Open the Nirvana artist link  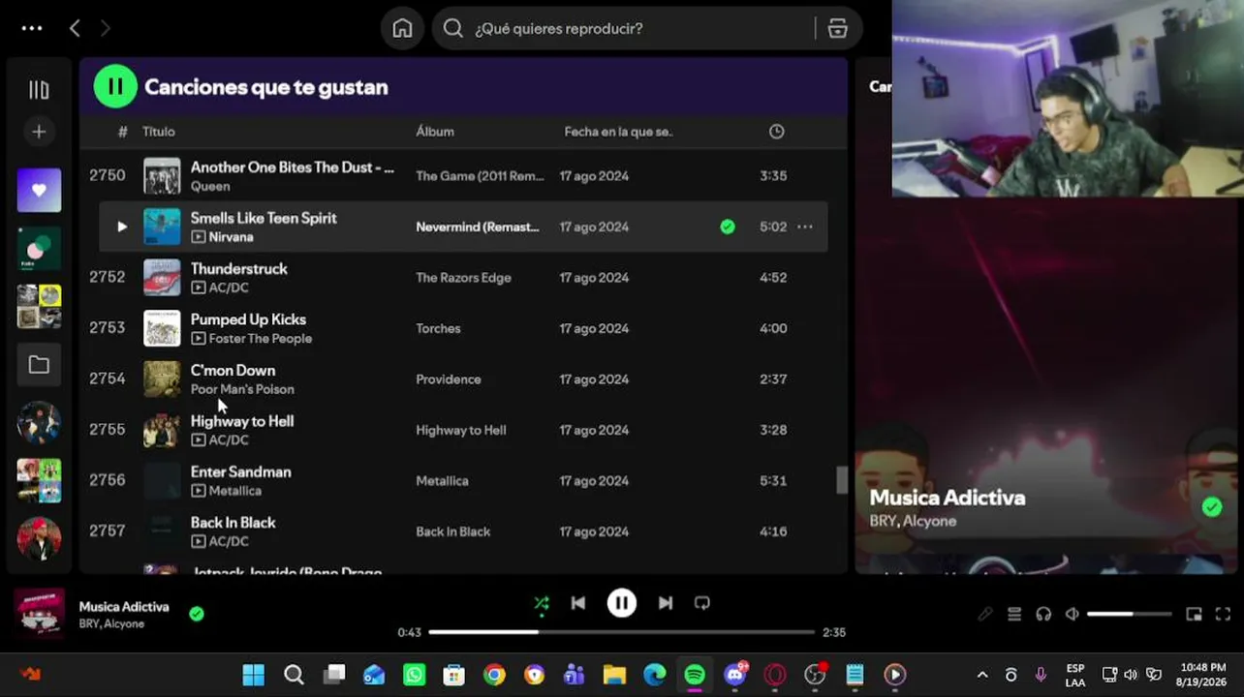pos(232,237)
